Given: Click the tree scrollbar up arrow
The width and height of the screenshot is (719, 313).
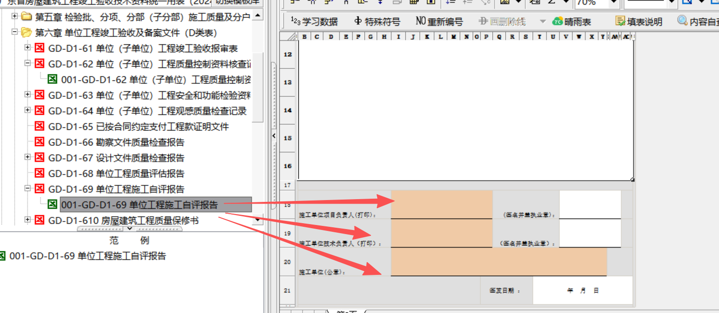Looking at the screenshot, I should 257,16.
